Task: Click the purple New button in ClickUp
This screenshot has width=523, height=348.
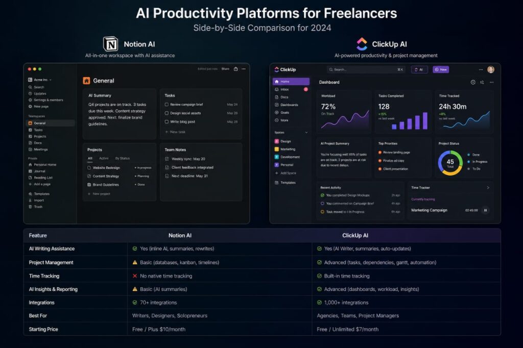Action: pos(441,70)
